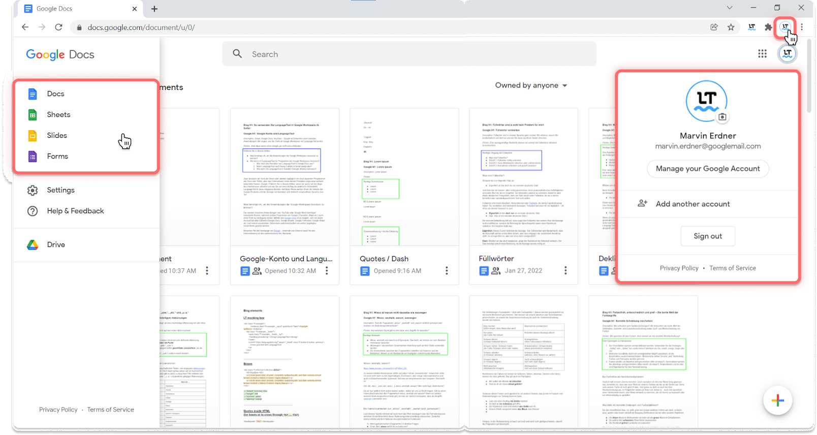Reload the page
The width and height of the screenshot is (817, 435).
point(58,27)
